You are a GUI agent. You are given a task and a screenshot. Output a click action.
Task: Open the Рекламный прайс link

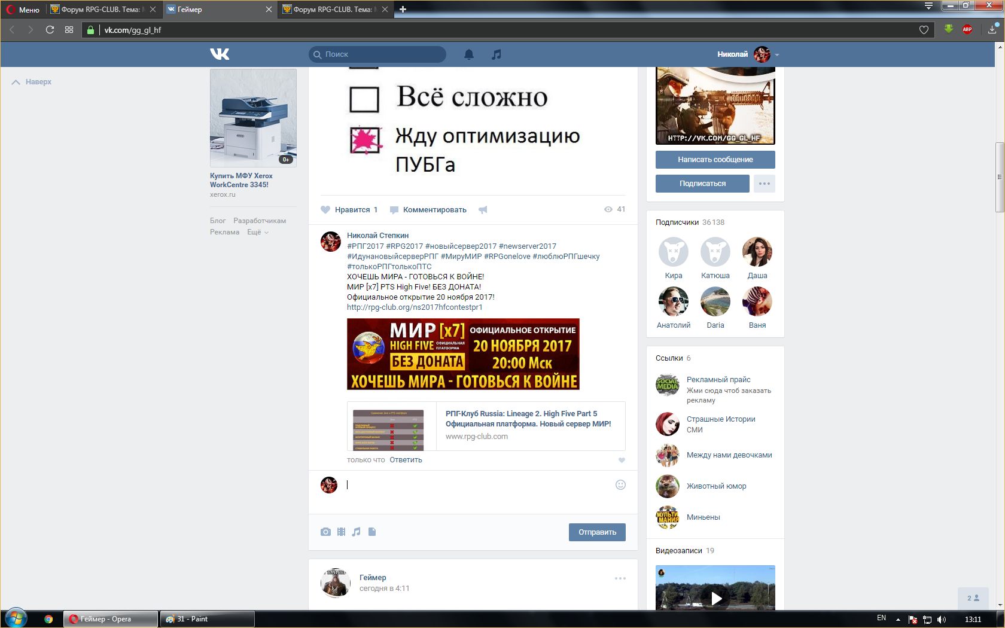tap(718, 380)
